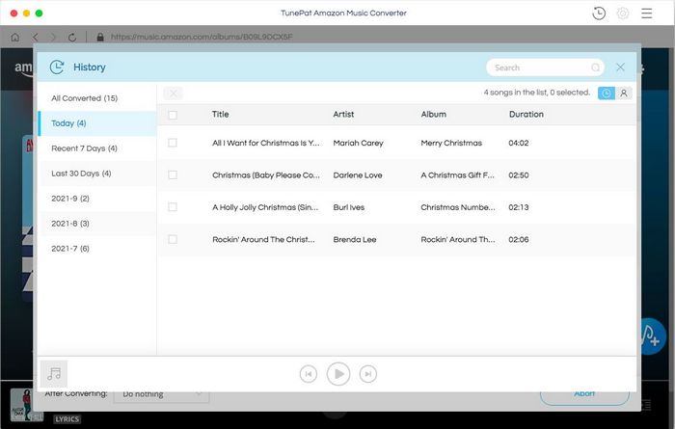Click album A Christmas Gift F...
The height and width of the screenshot is (429, 675).
pyautogui.click(x=457, y=175)
